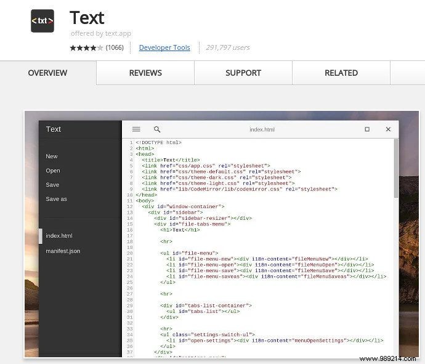Switch to the manifest.json file

click(63, 251)
